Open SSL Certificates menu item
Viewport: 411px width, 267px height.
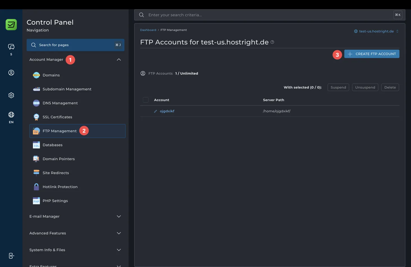point(77,117)
